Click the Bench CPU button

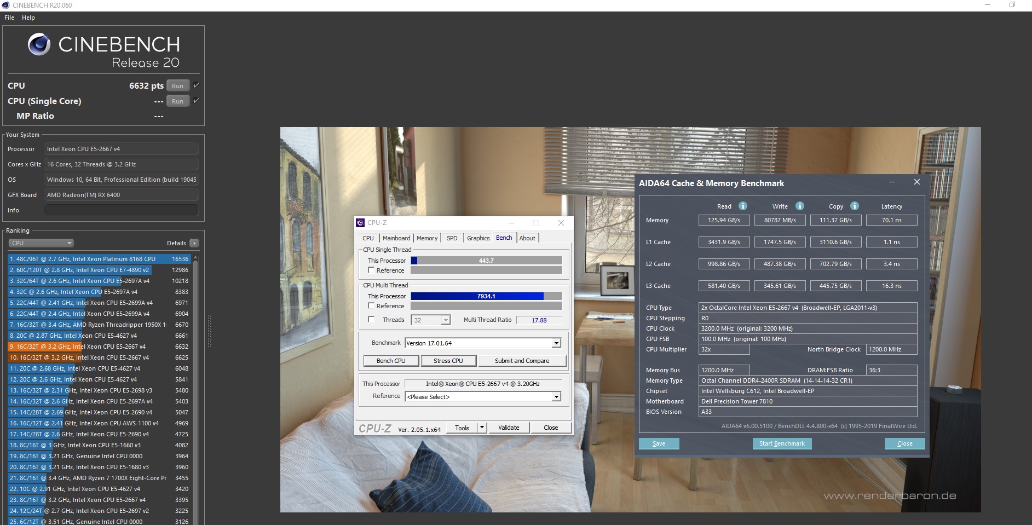(391, 361)
